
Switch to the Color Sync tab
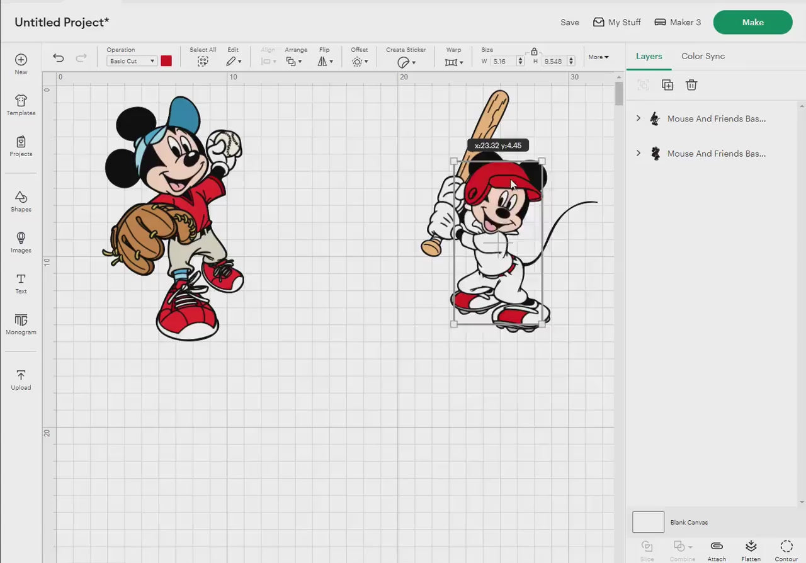pos(703,56)
